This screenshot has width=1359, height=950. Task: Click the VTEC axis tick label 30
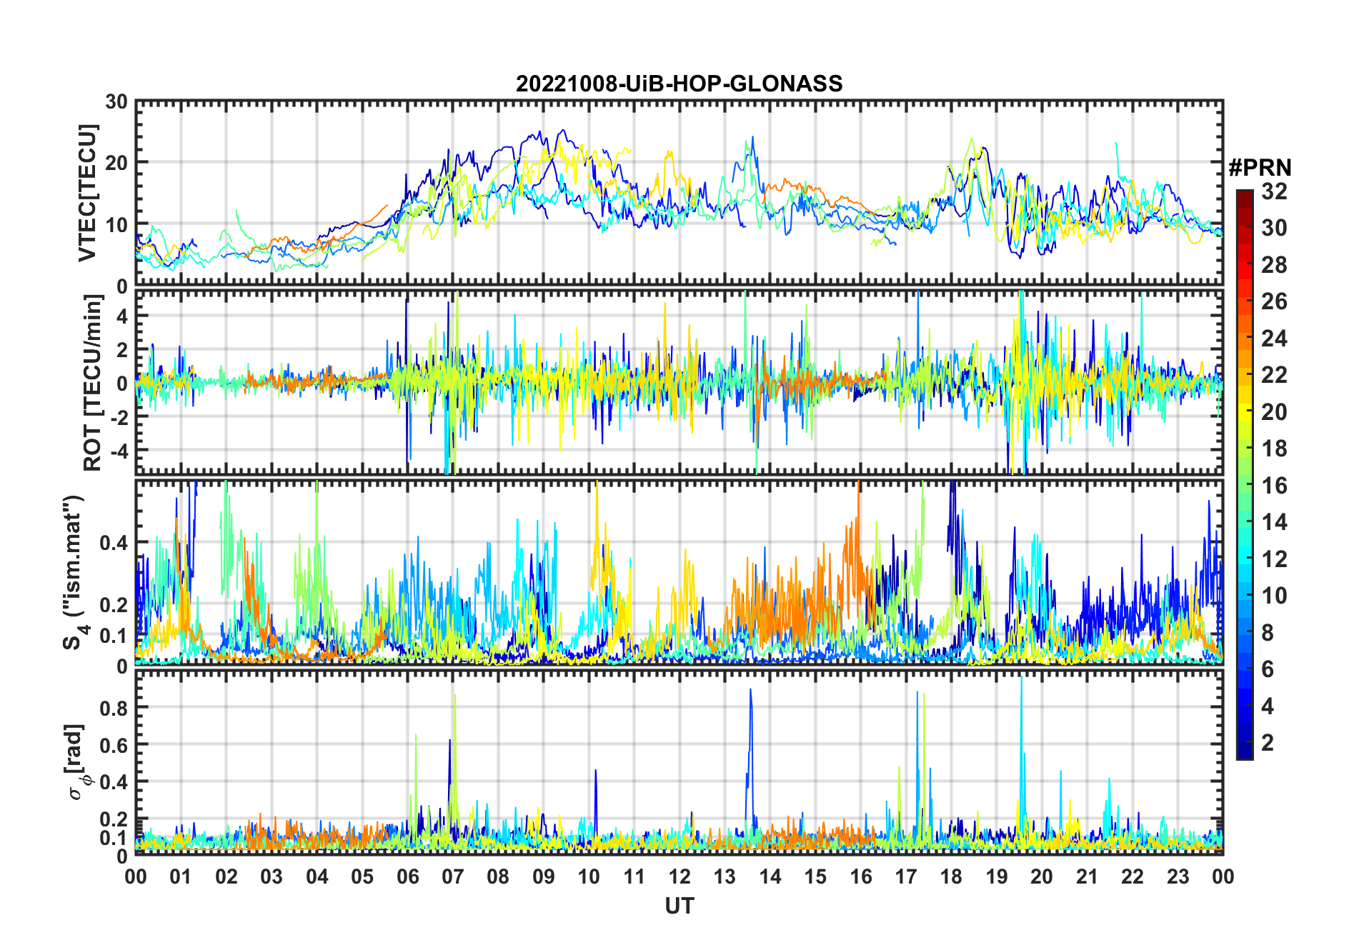(x=116, y=102)
